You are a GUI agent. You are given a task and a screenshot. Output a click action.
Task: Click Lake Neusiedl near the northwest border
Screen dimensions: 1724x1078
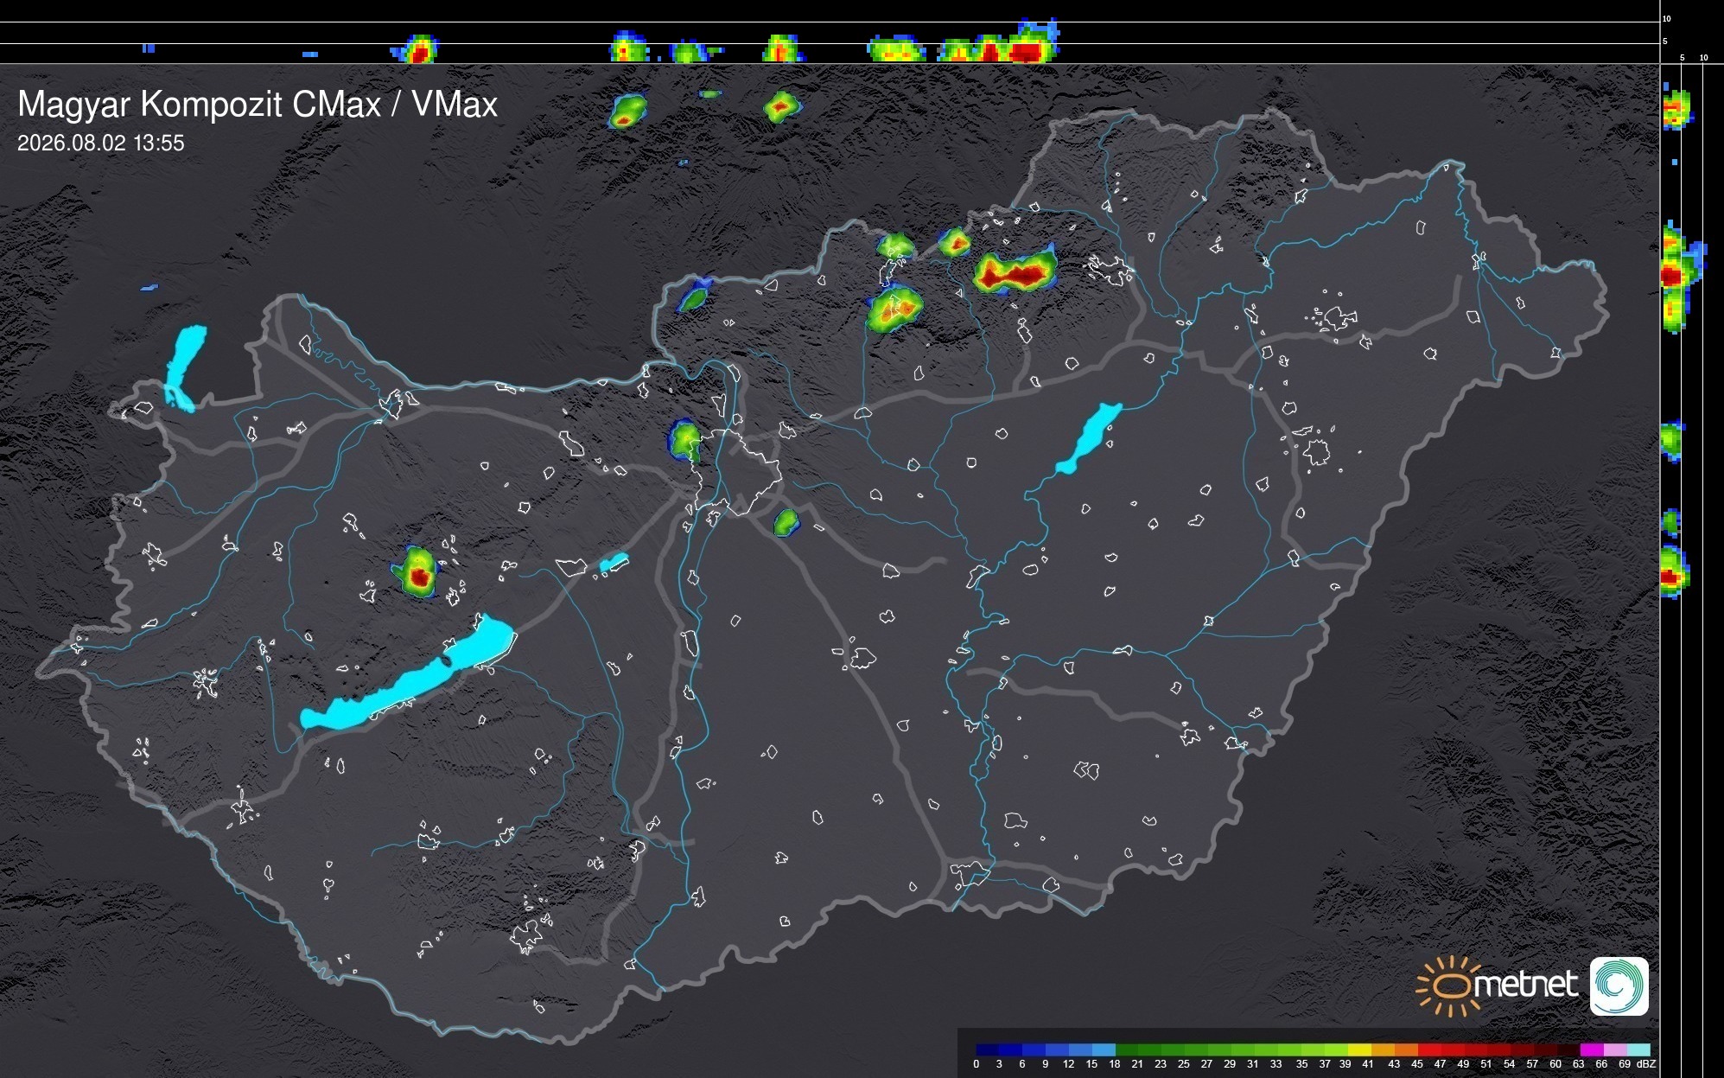(184, 368)
